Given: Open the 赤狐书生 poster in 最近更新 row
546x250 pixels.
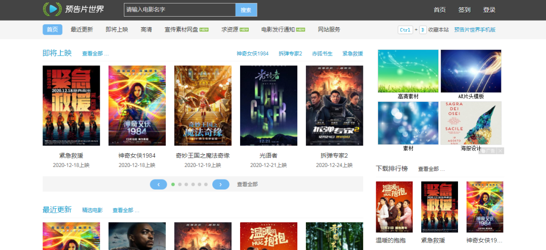Looking at the screenshot, I should click(335, 236).
